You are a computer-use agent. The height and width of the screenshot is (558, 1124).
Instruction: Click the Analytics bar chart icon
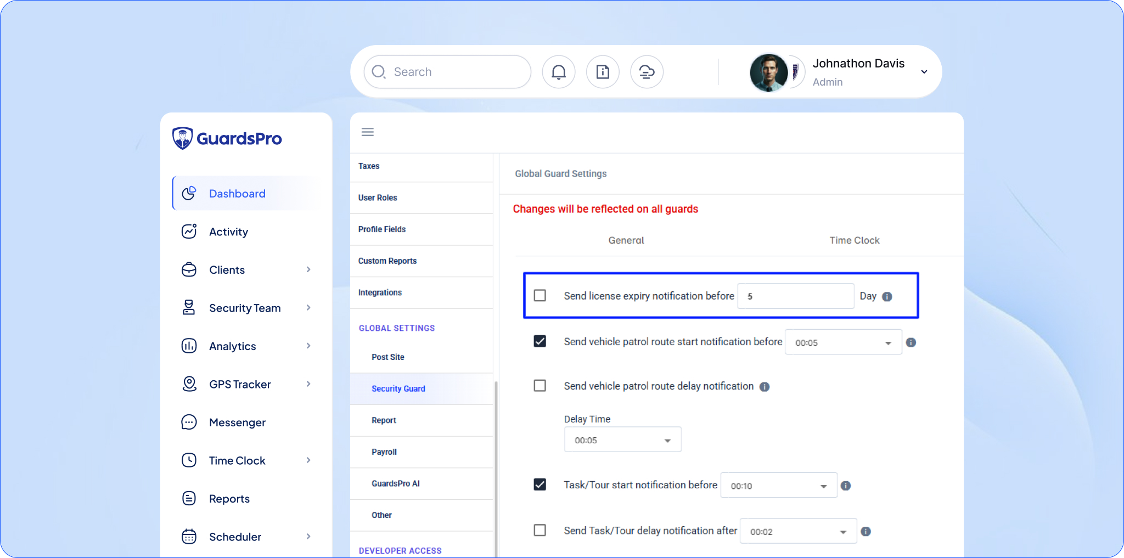[189, 346]
